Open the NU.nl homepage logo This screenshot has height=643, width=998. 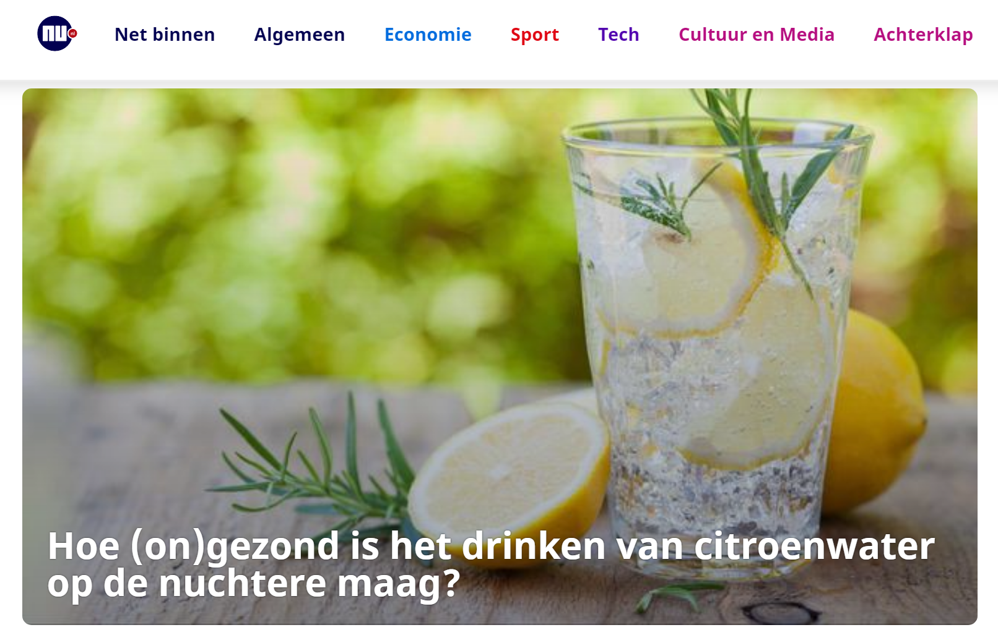(x=57, y=33)
